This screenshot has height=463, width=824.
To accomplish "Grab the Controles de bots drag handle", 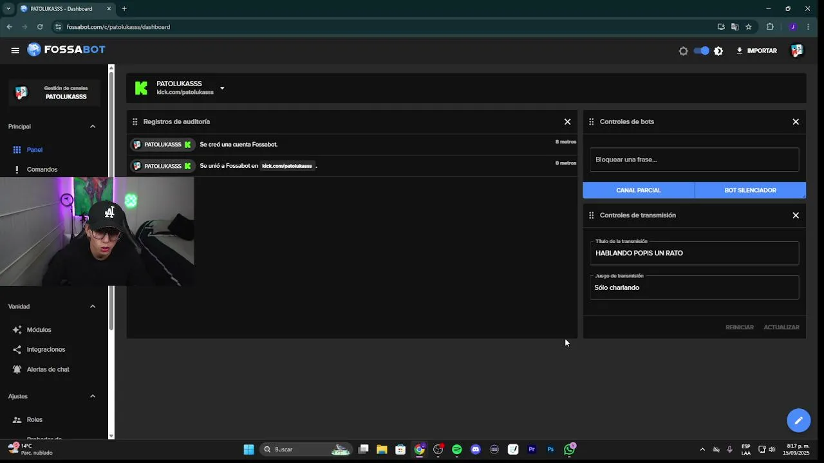I will (591, 122).
